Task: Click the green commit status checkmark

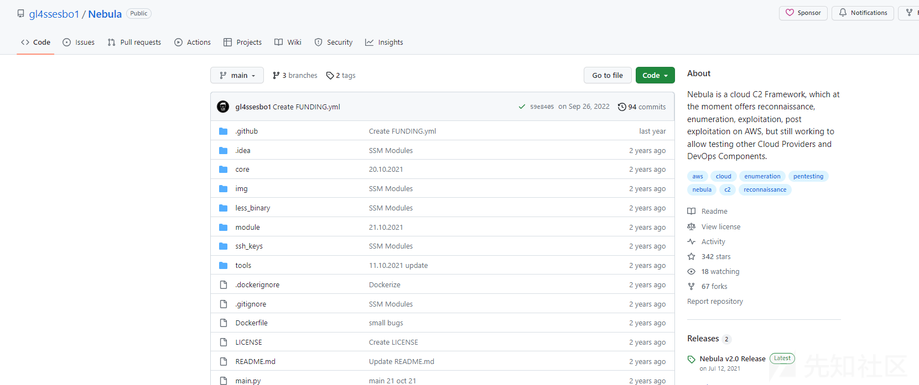Action: coord(522,107)
